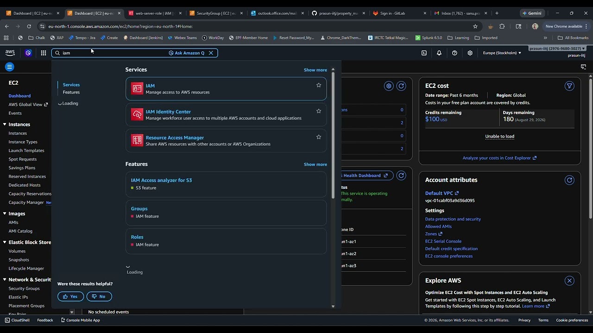Open the notifications bell icon
The width and height of the screenshot is (593, 333).
coord(439,53)
